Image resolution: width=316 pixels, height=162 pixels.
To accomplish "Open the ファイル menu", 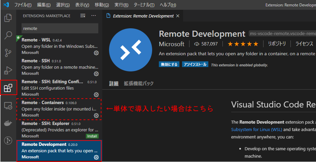I will [x=23, y=5].
